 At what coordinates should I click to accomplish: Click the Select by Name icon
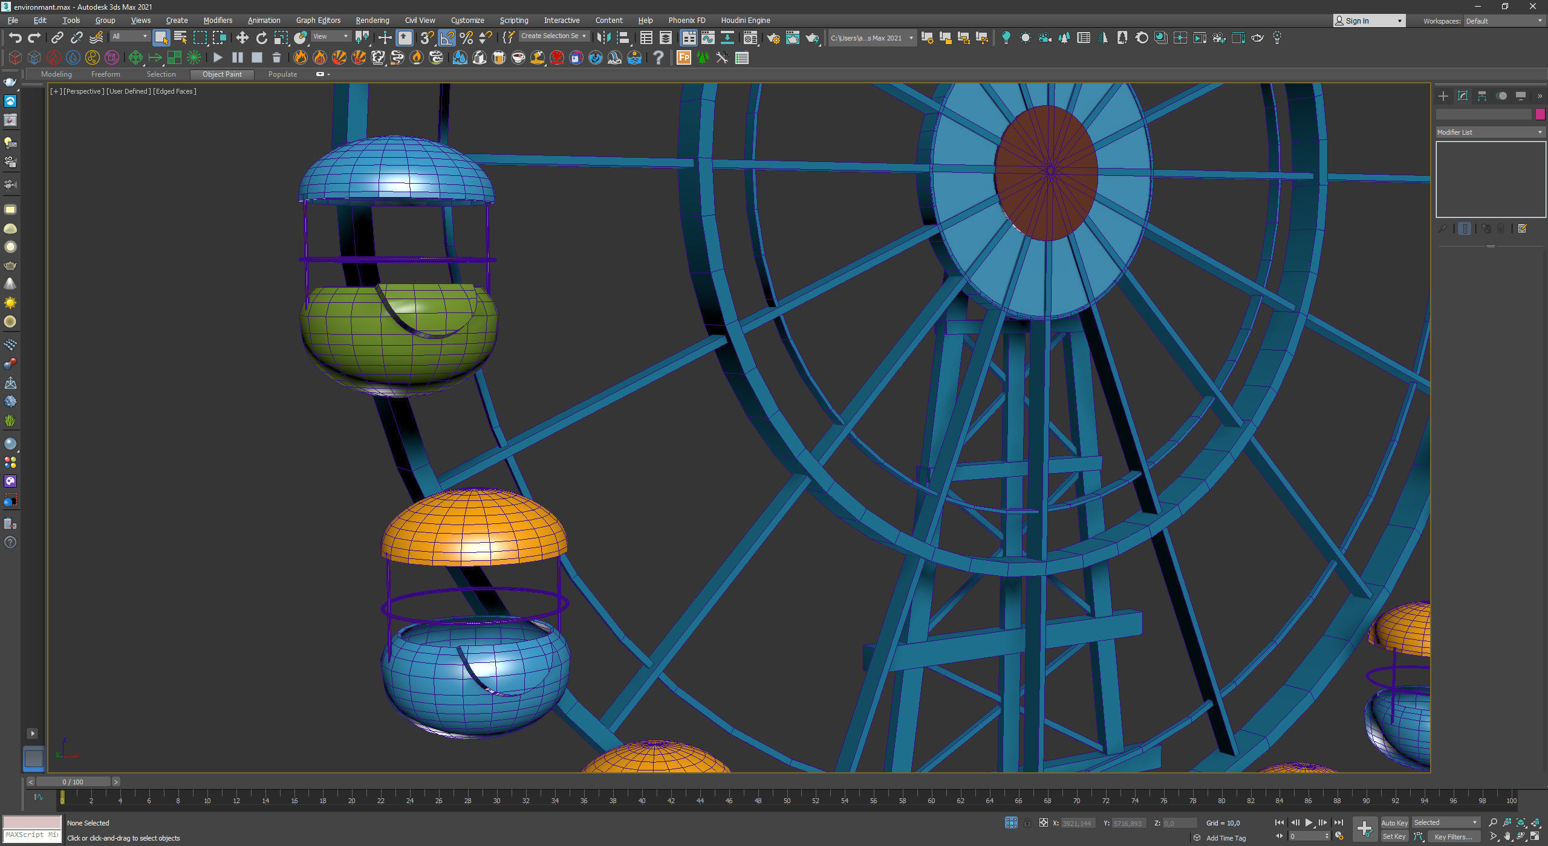(180, 38)
